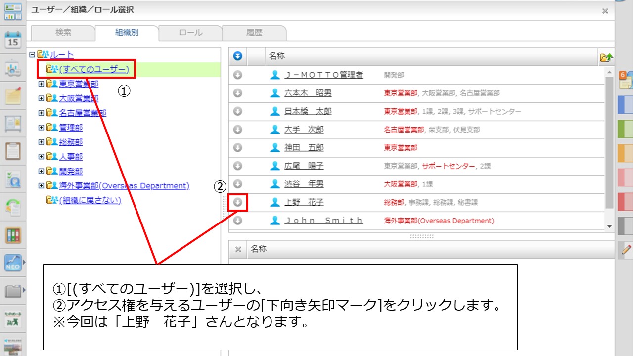Viewport: 633px width, 356px height.
Task: Open the 履歴 tab
Action: coord(254,33)
